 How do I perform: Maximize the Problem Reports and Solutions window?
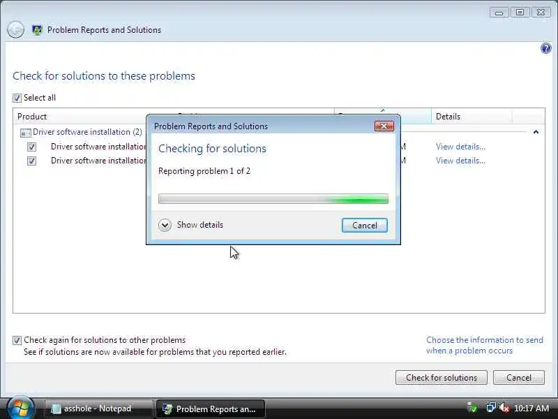[520, 13]
